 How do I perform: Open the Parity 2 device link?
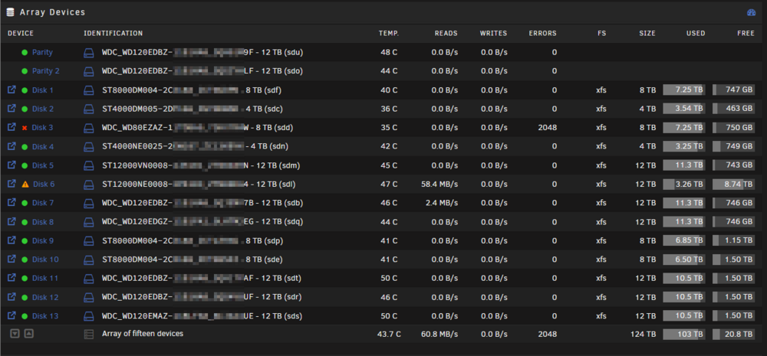click(x=45, y=71)
